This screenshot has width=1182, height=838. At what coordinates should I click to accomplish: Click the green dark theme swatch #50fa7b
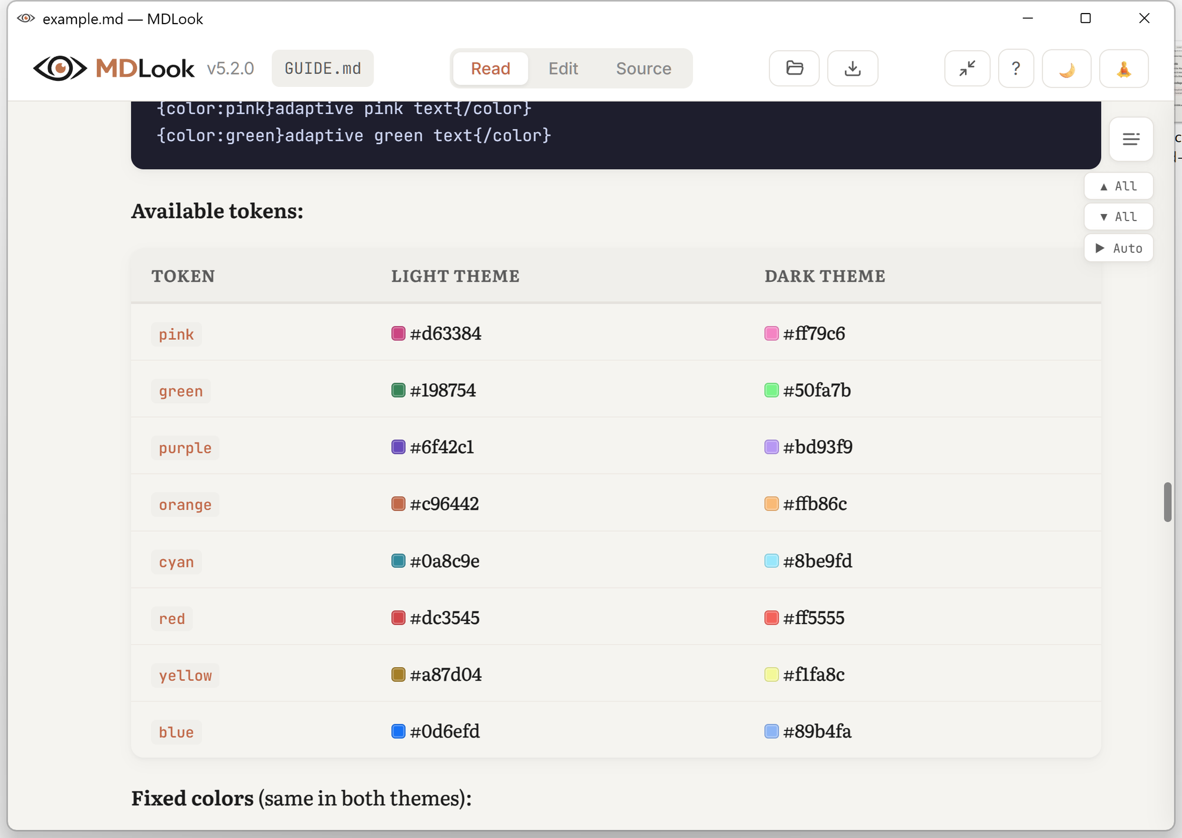[x=772, y=390]
